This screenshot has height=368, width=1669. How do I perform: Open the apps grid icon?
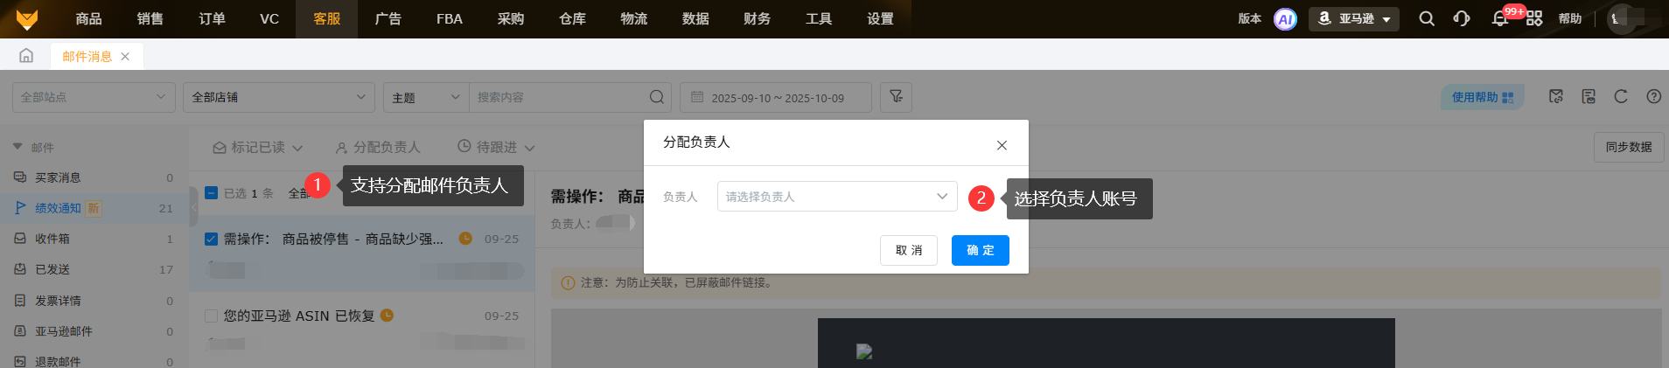[x=1534, y=18]
